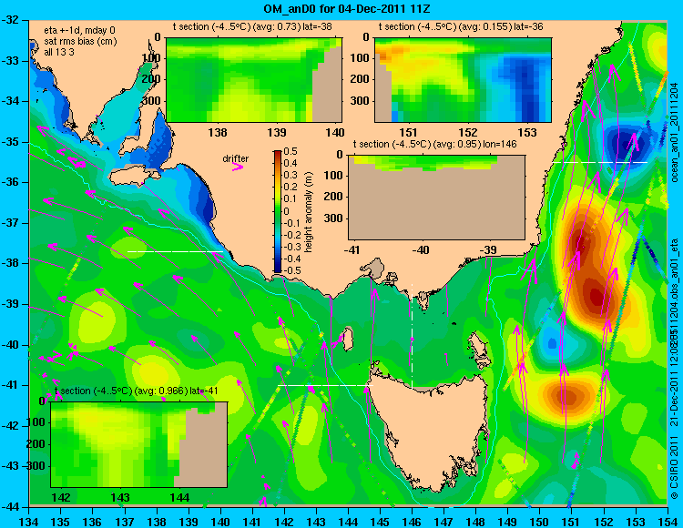Viewport: 683px width, 528px height.
Task: Click the white dashed section line at latitude -41
Action: 325,385
